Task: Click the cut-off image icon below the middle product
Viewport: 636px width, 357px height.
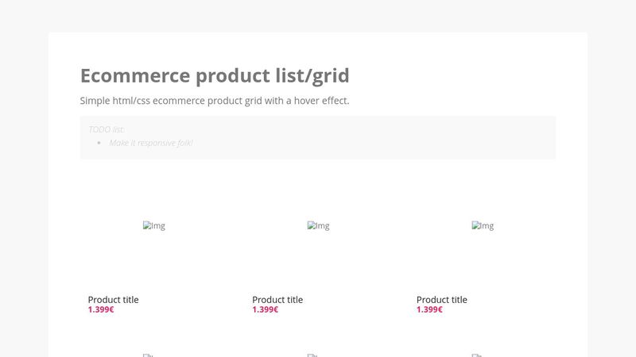Action: click(311, 355)
